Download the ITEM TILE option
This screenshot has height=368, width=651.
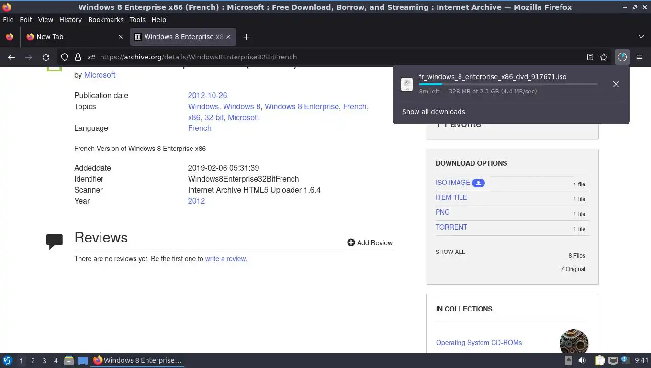[451, 197]
